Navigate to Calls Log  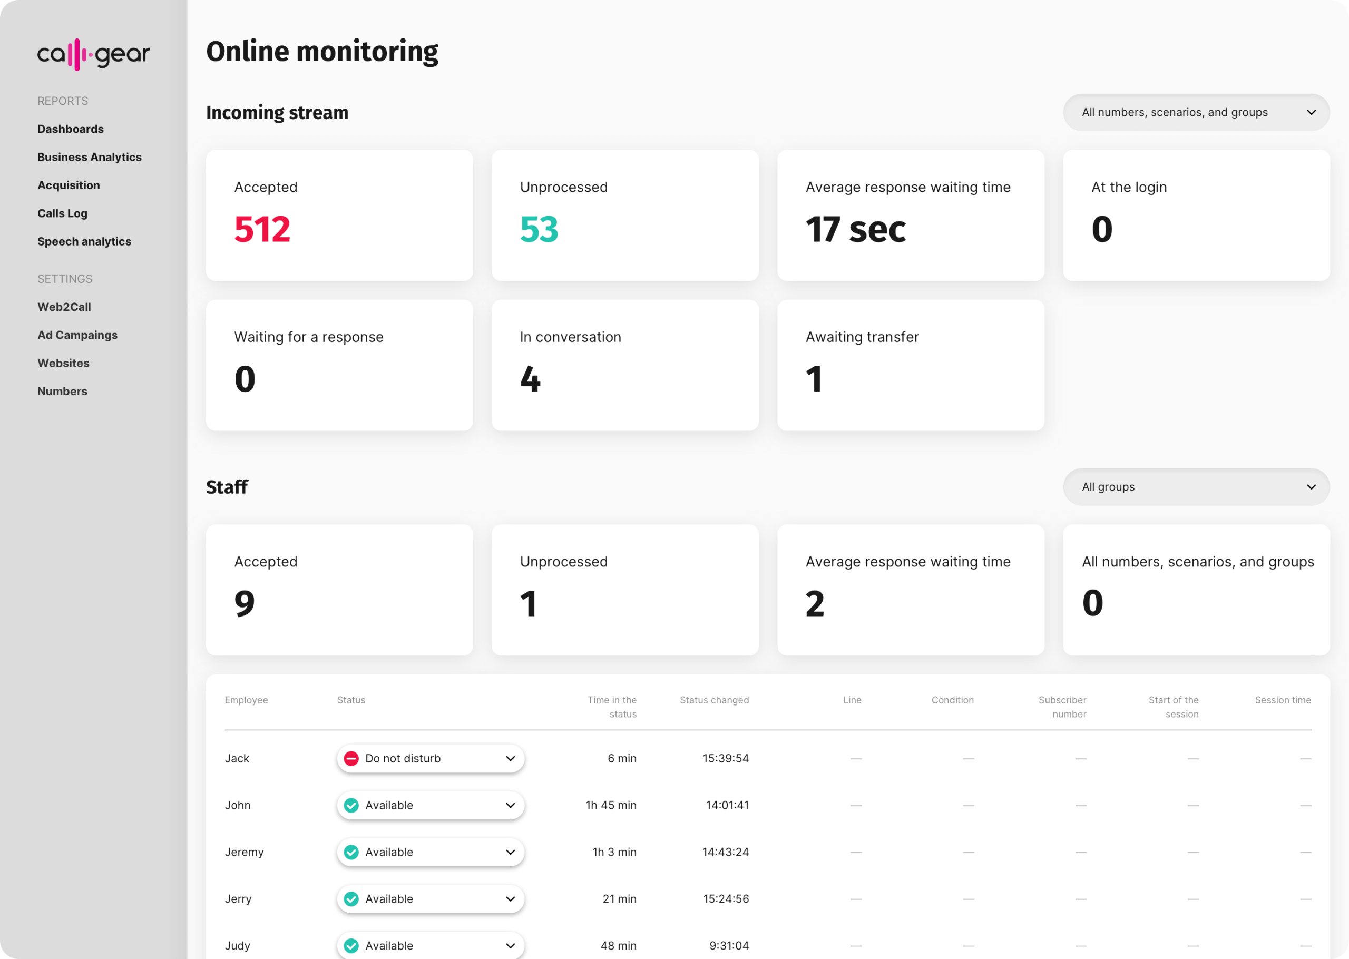62,213
